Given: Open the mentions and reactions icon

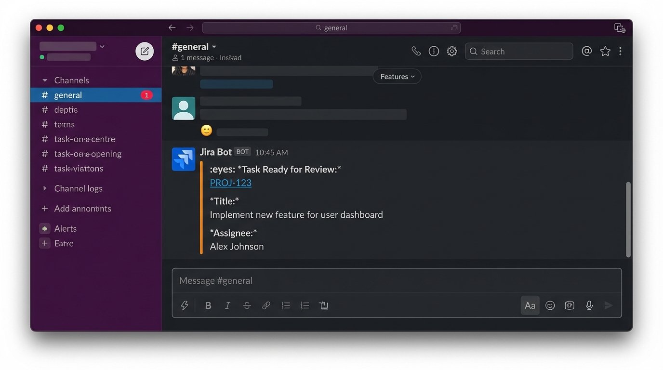Looking at the screenshot, I should [x=586, y=51].
